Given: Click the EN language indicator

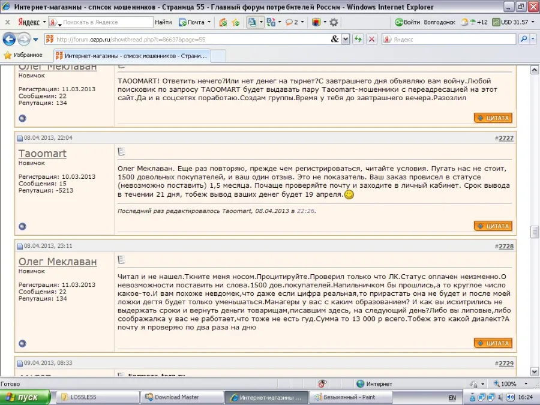Looking at the screenshot, I should (x=452, y=398).
